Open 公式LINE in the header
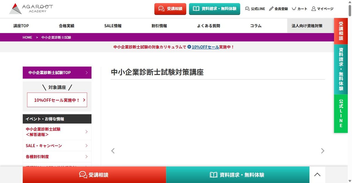 point(255,9)
